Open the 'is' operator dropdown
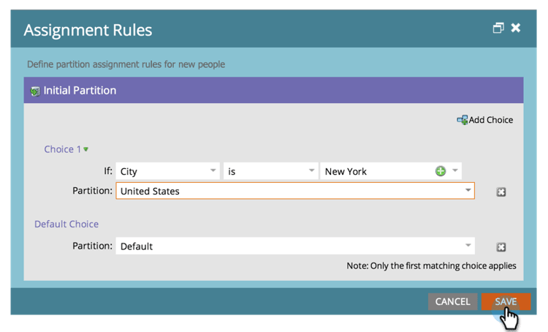Screen dimensions: 548x332 pos(311,171)
